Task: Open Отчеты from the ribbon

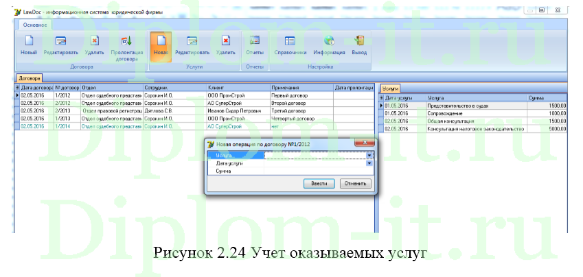Action: click(x=255, y=45)
